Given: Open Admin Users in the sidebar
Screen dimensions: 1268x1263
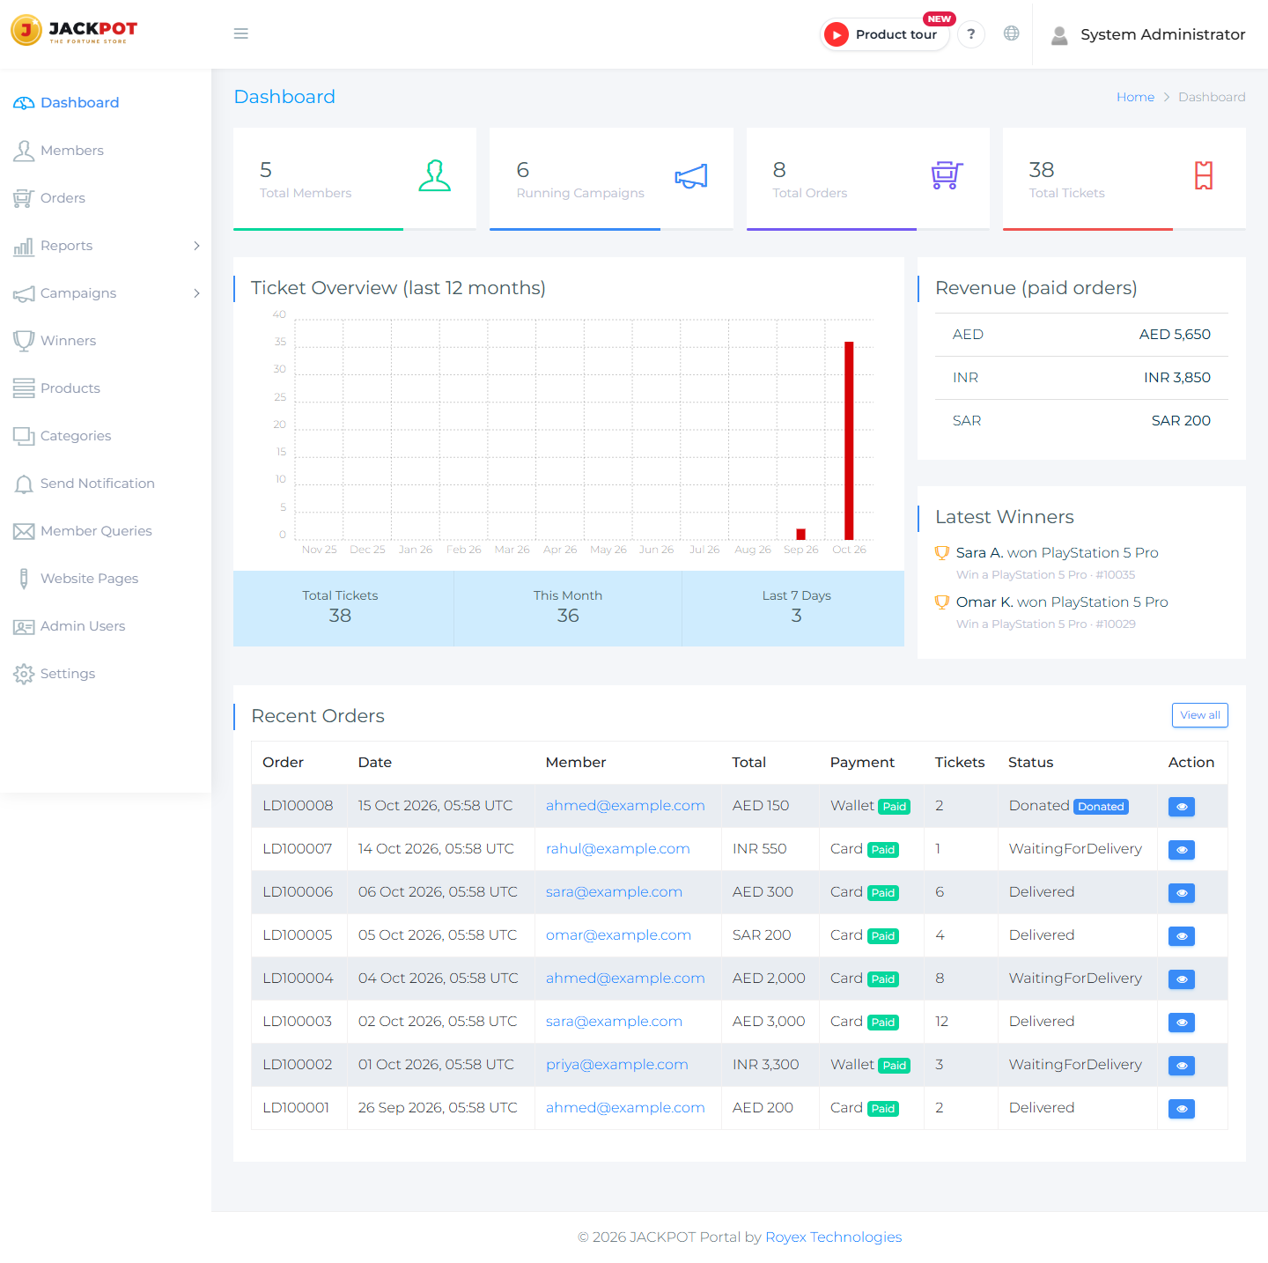Looking at the screenshot, I should pyautogui.click(x=106, y=626).
